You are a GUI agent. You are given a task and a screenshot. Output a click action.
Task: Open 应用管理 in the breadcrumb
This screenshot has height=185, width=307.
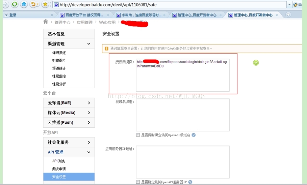click(x=84, y=23)
